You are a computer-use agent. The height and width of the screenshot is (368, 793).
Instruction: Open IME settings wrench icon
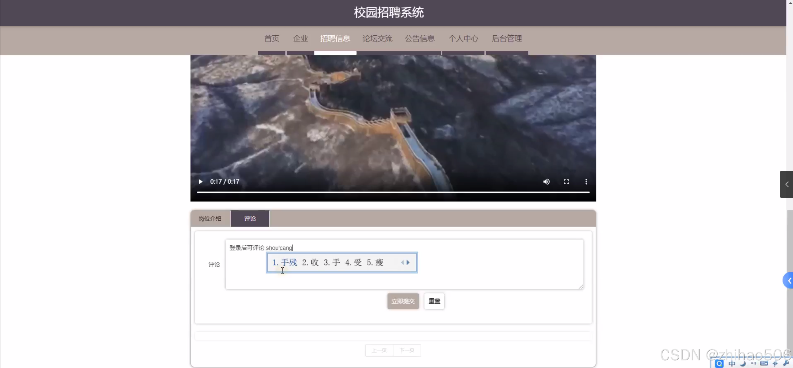point(786,363)
